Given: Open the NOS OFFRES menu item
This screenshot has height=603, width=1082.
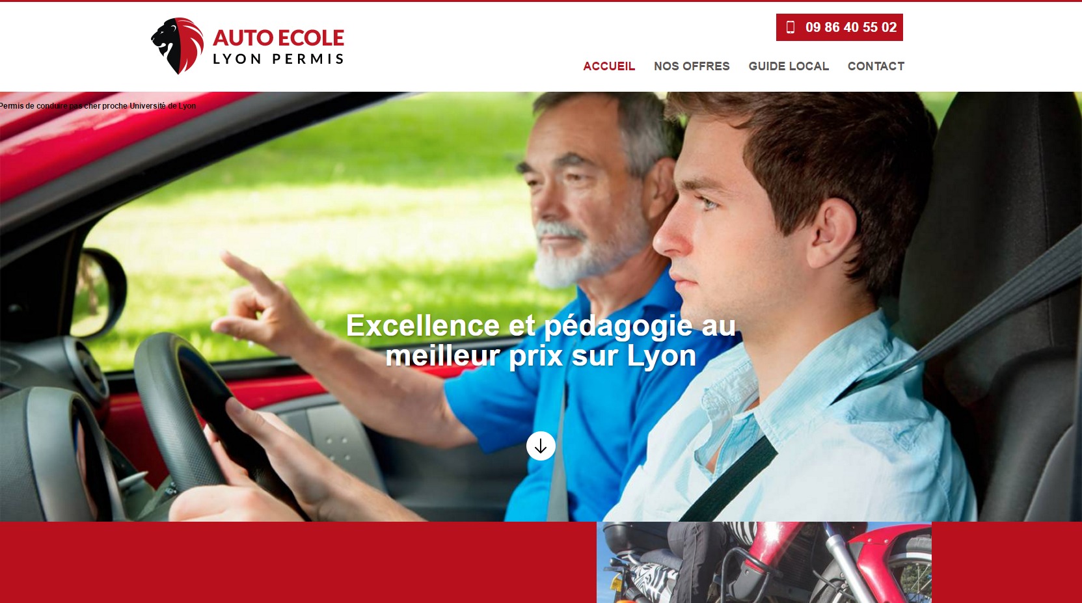Looking at the screenshot, I should (692, 66).
